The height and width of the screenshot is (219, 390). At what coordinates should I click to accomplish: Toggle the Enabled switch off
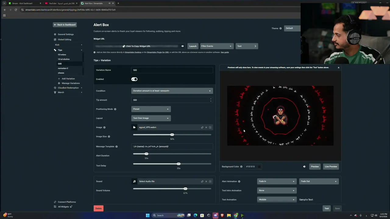pyautogui.click(x=134, y=79)
